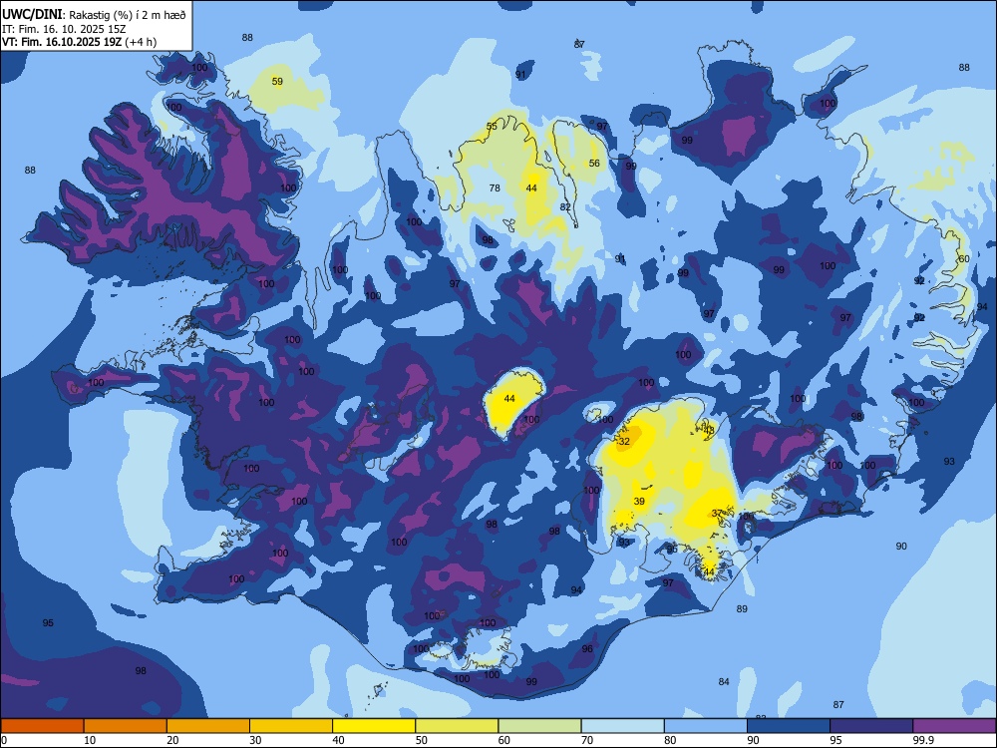Click the '10' tick label on the color scale
997x748 pixels.
(90, 740)
